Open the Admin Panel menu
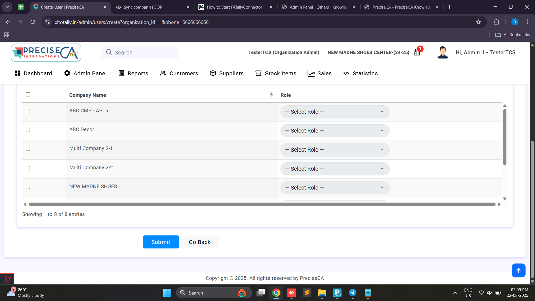 [x=85, y=73]
